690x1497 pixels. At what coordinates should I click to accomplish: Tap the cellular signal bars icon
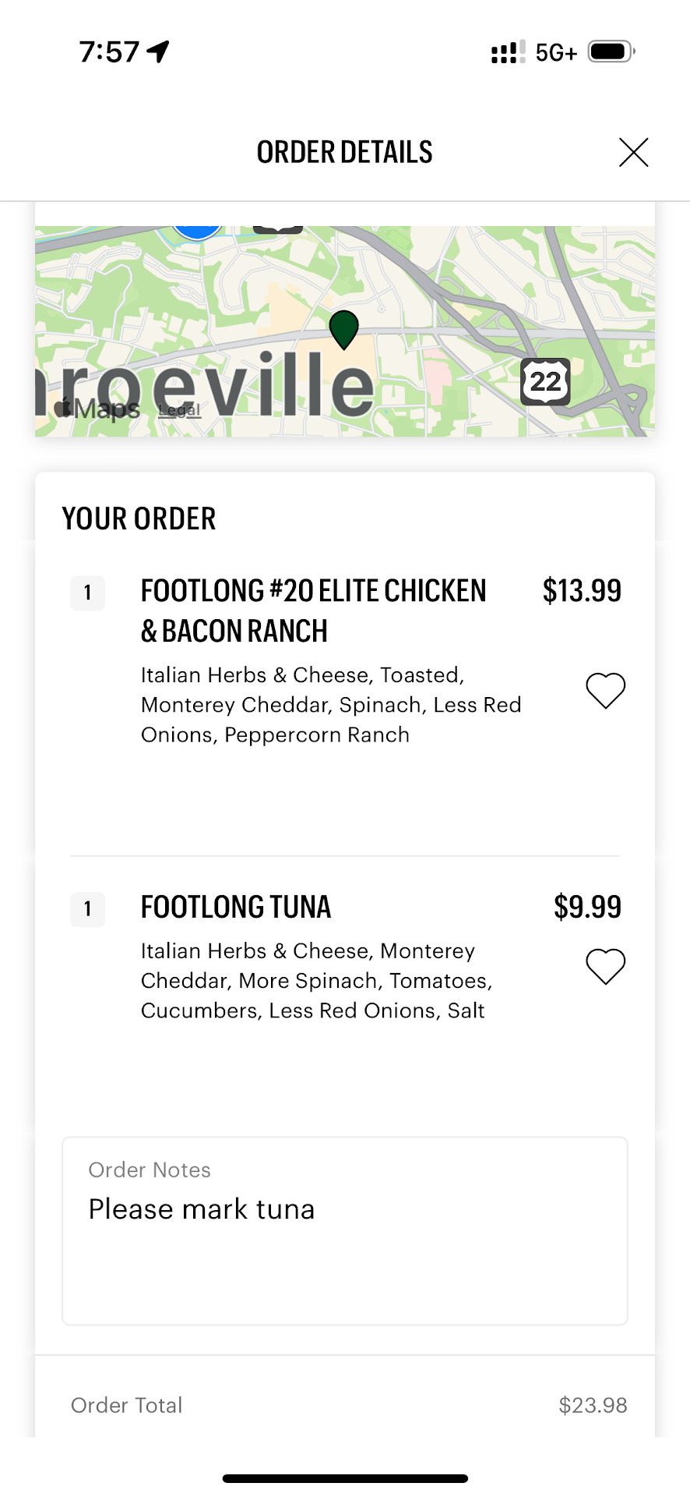pyautogui.click(x=508, y=52)
